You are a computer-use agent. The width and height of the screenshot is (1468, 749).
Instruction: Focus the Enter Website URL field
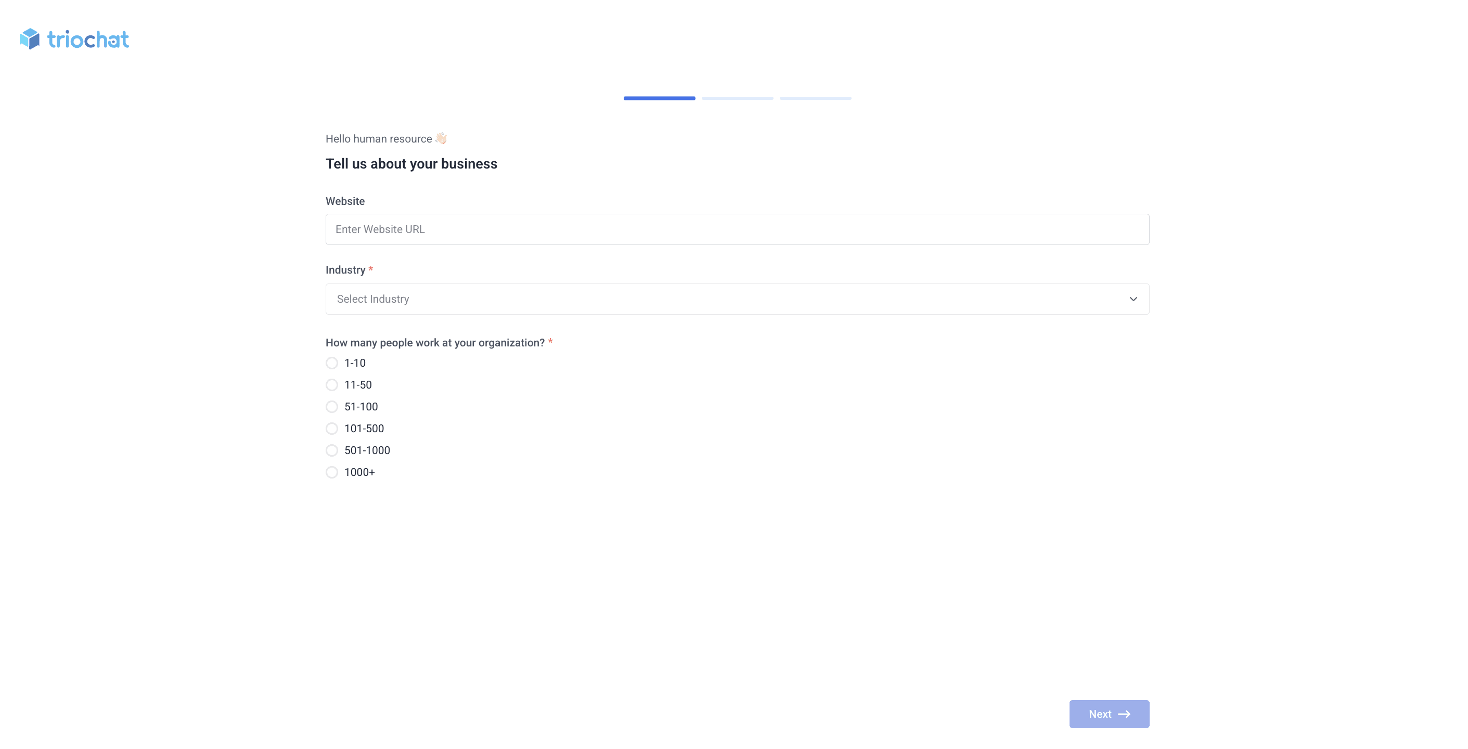pyautogui.click(x=737, y=230)
